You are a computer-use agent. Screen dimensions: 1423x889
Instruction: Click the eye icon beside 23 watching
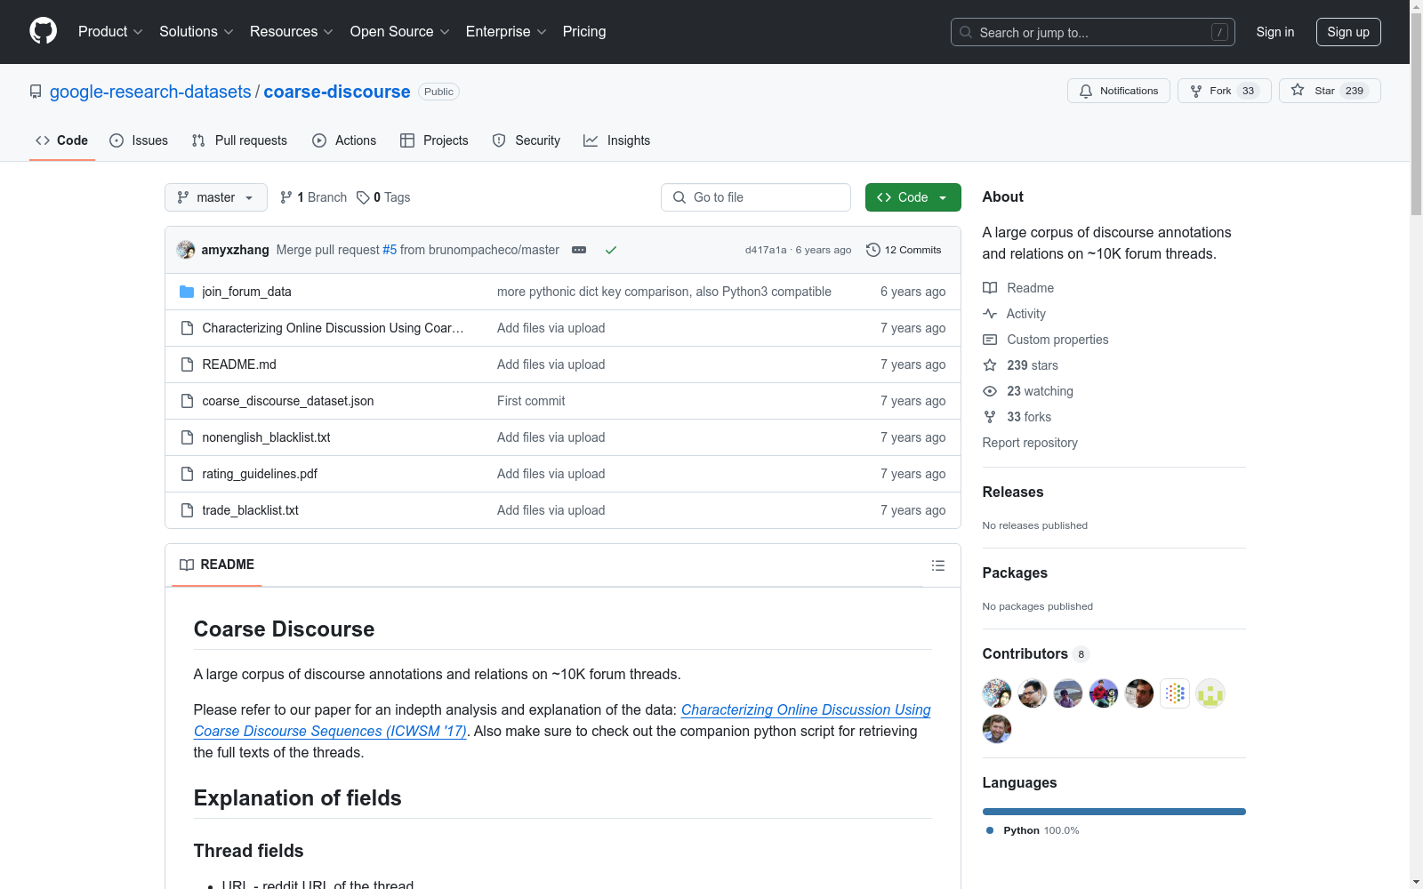click(x=990, y=391)
